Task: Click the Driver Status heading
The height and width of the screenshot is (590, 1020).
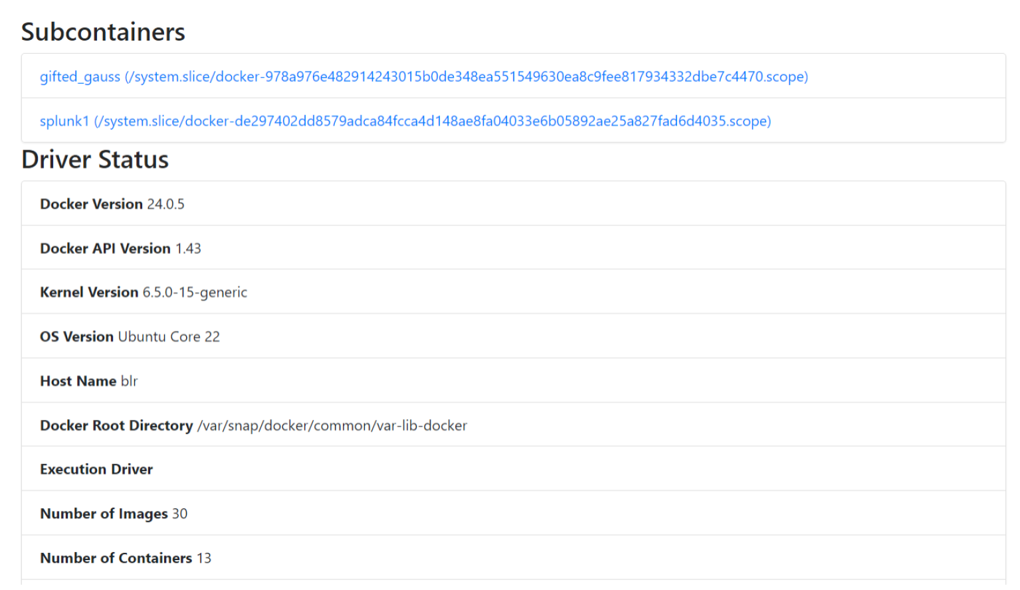Action: tap(95, 159)
